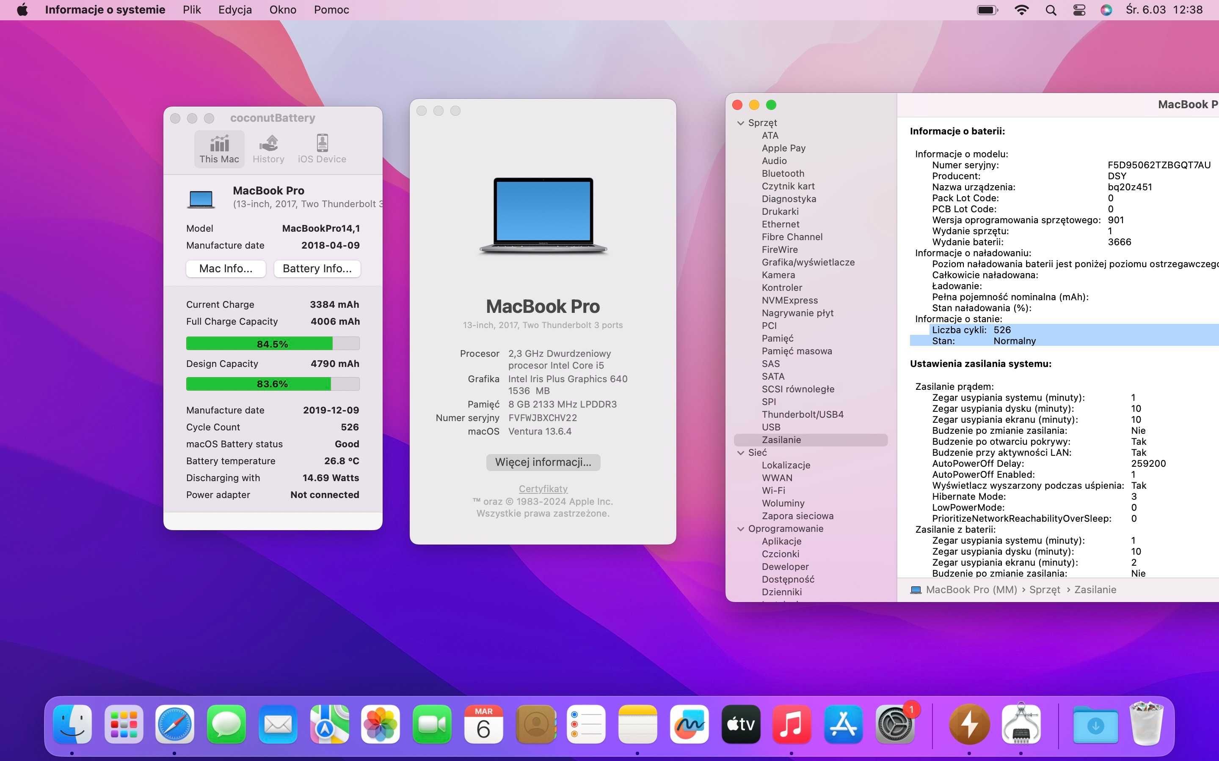This screenshot has width=1219, height=761.
Task: Select Pamięć masowa in the sidebar
Action: pos(797,351)
